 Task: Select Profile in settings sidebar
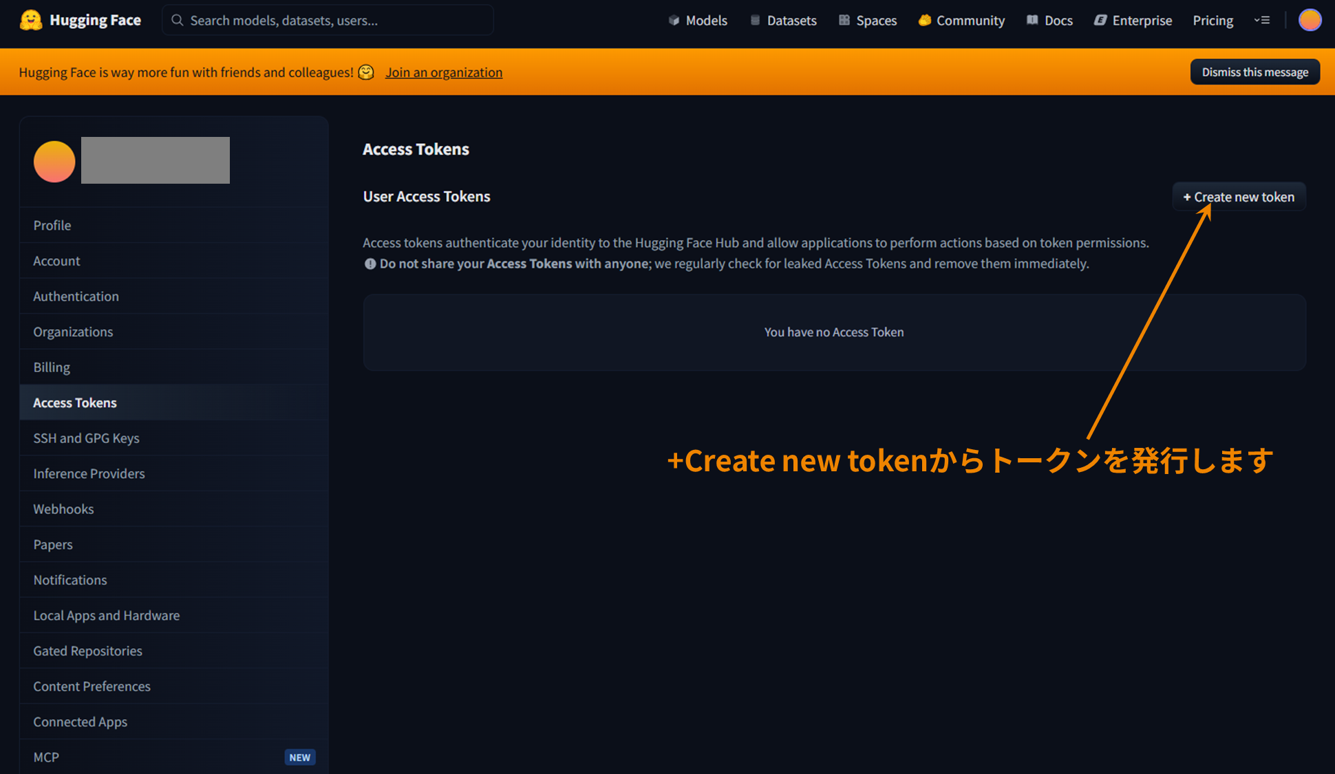pos(52,226)
